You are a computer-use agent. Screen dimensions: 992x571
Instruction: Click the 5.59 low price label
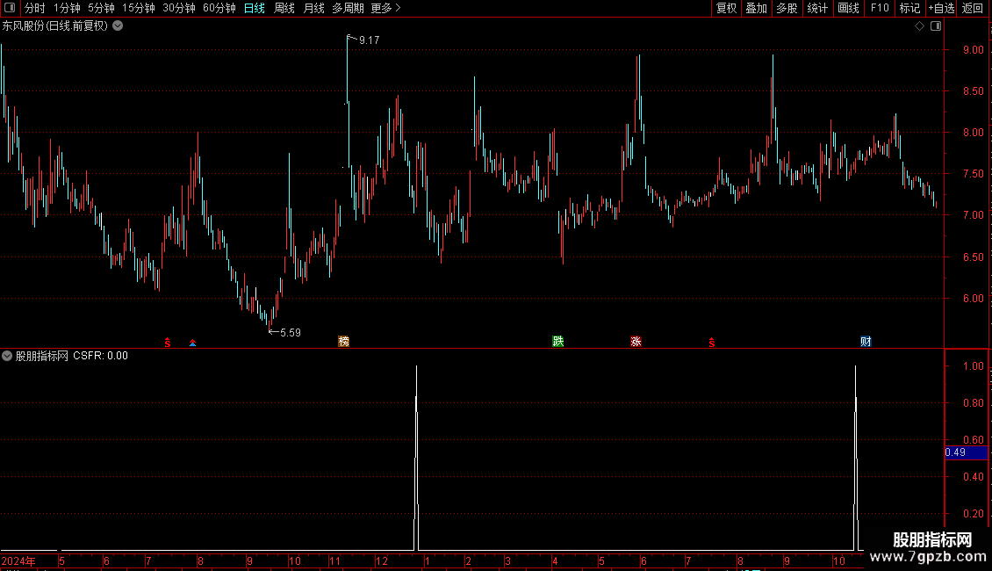pyautogui.click(x=291, y=332)
